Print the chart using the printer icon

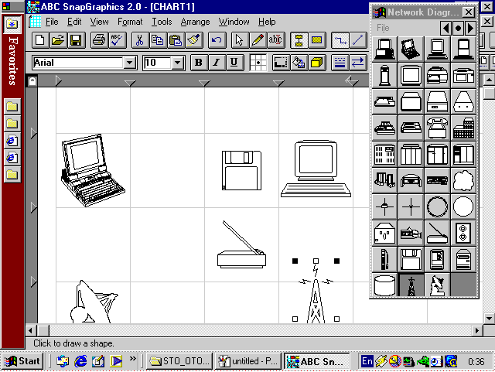click(99, 40)
